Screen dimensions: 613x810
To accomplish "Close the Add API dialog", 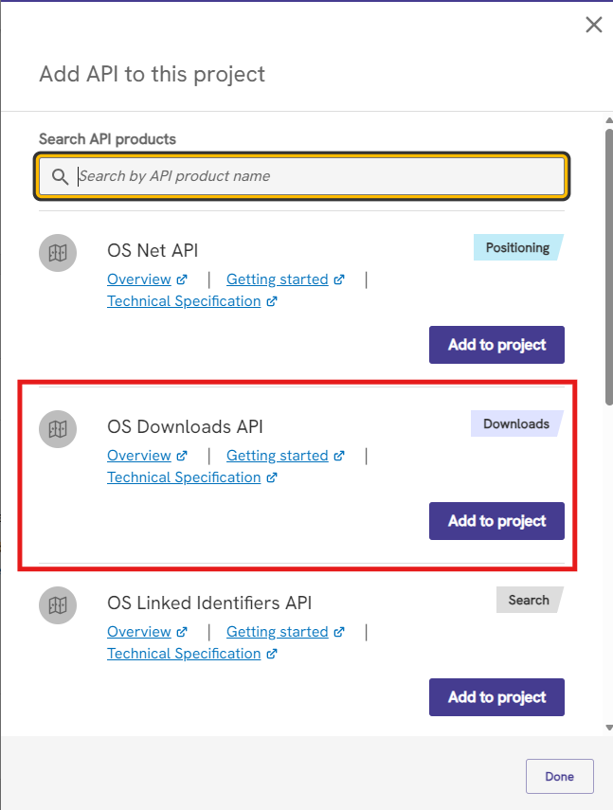I will pos(594,25).
